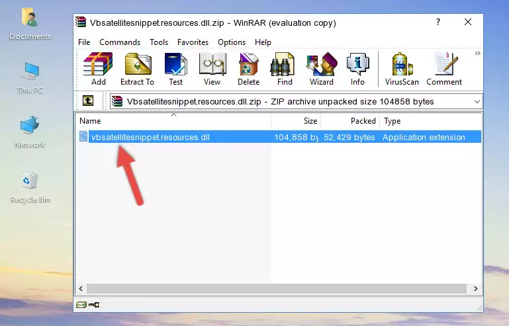
Task: Show archive Info
Action: coord(357,69)
